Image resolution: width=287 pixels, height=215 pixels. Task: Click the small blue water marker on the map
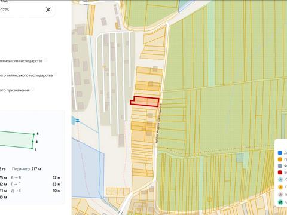[78, 121]
